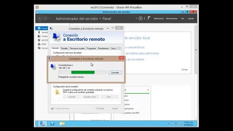
Task: Open the taskbar clock and date
Action: pos(189,124)
